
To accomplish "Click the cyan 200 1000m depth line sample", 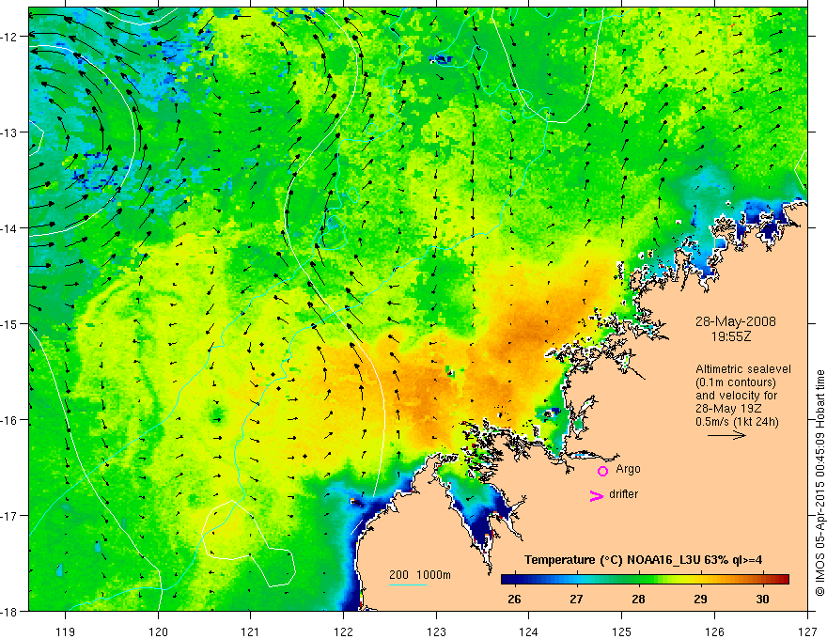I will click(408, 585).
